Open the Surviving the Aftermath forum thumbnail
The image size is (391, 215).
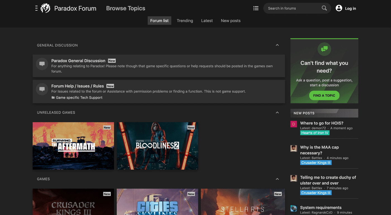click(x=73, y=146)
